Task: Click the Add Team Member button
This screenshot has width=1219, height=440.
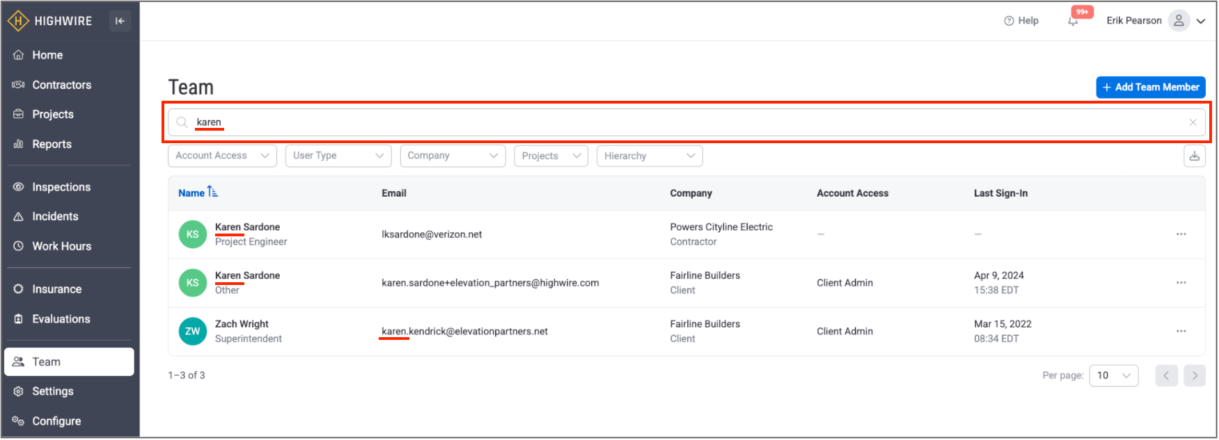Action: [1150, 87]
